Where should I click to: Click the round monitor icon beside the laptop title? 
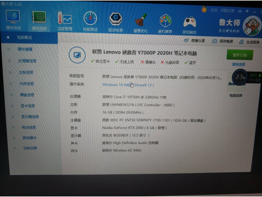coord(77,55)
